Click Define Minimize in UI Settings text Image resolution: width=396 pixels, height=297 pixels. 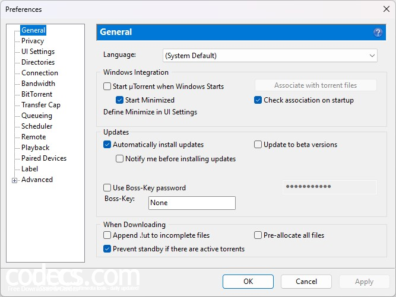tap(150, 112)
